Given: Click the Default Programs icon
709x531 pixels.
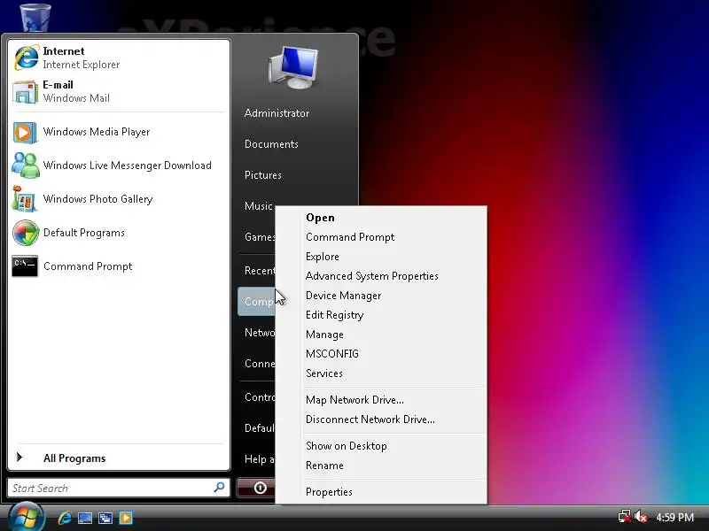Looking at the screenshot, I should click(26, 233).
